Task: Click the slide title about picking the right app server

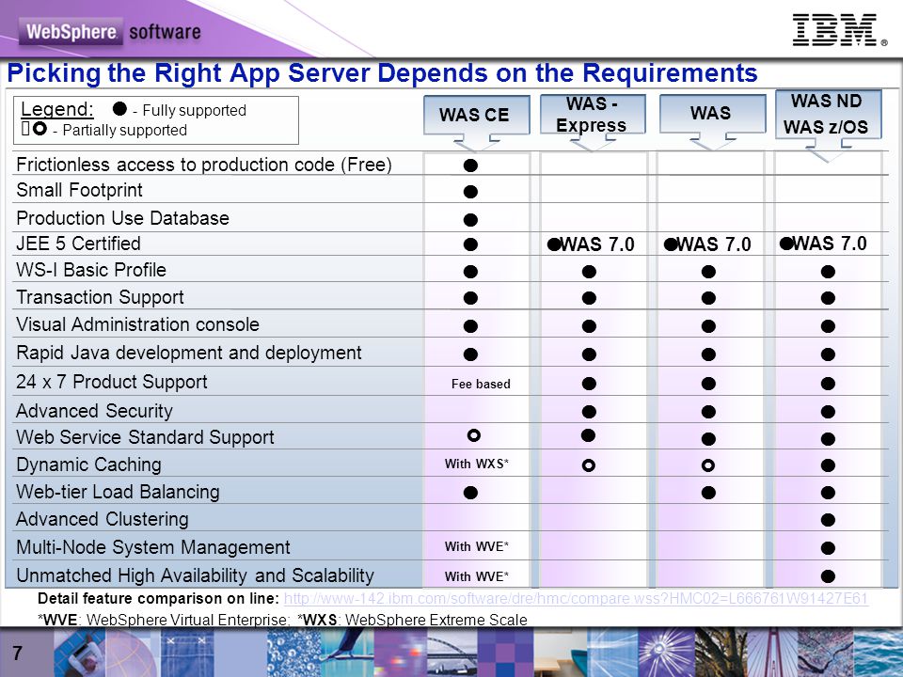Action: [382, 73]
